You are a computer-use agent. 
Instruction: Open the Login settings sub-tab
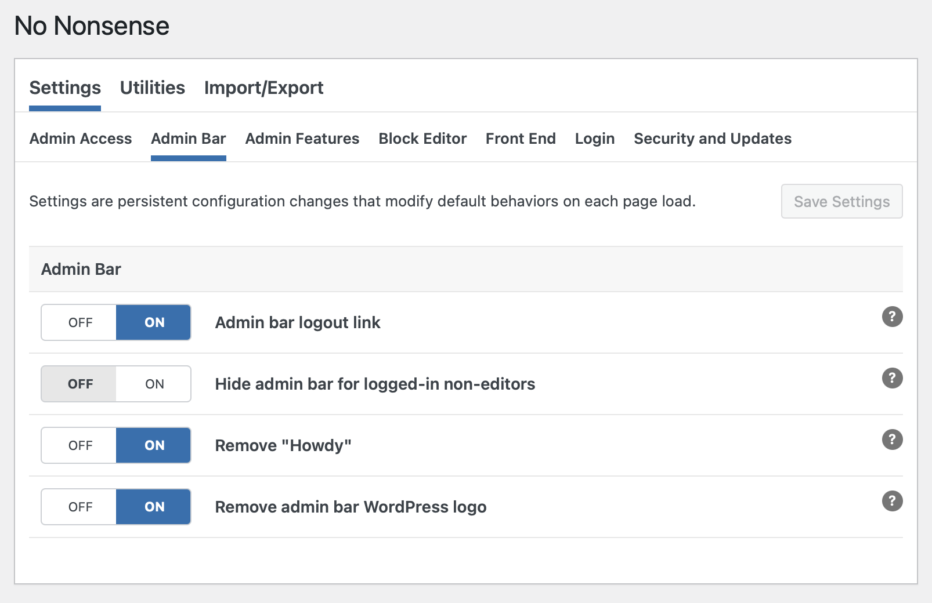tap(594, 139)
